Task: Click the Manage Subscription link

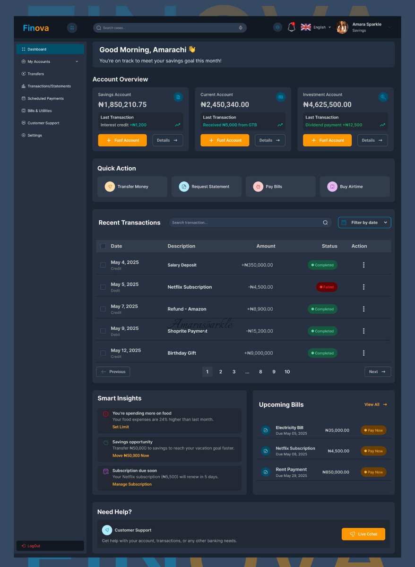Action: pos(132,484)
